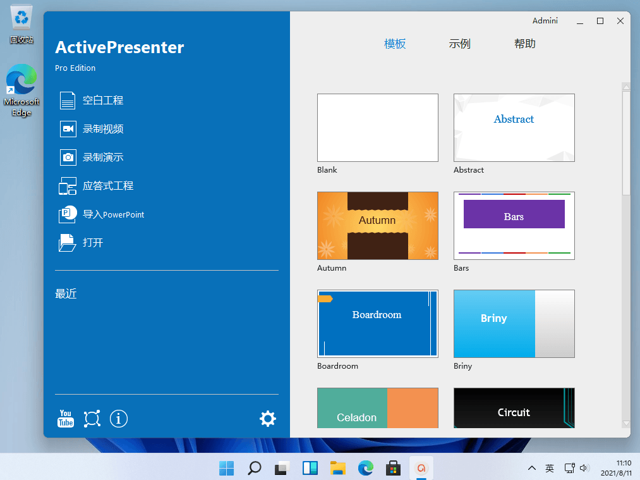Image resolution: width=640 pixels, height=480 pixels.
Task: Click the 最近 recent heading
Action: click(x=66, y=293)
